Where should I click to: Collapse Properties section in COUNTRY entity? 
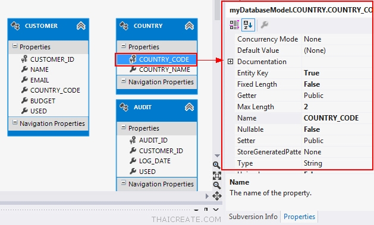[x=124, y=46]
